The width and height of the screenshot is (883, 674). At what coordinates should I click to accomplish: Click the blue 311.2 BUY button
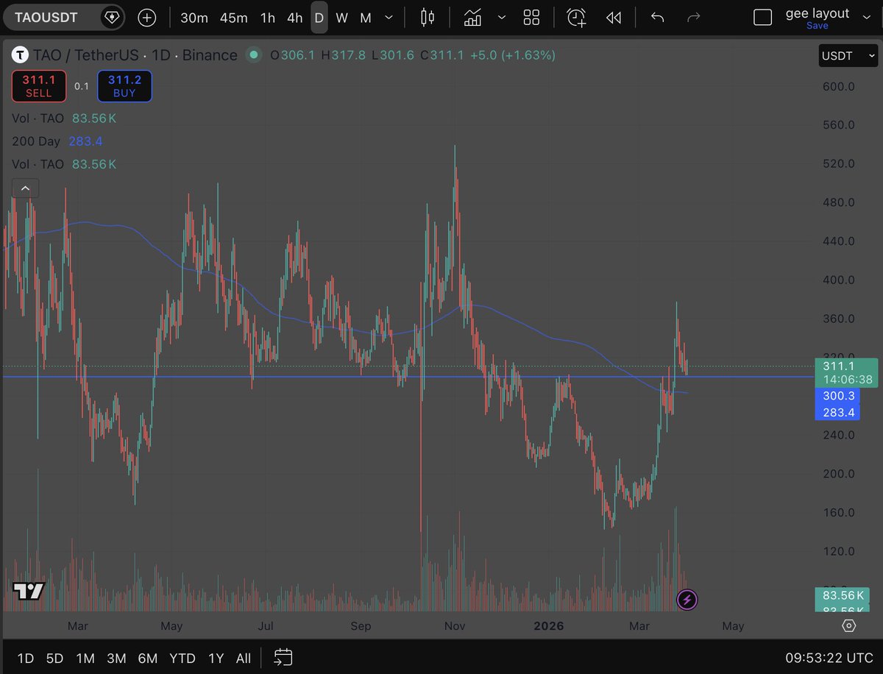coord(124,86)
